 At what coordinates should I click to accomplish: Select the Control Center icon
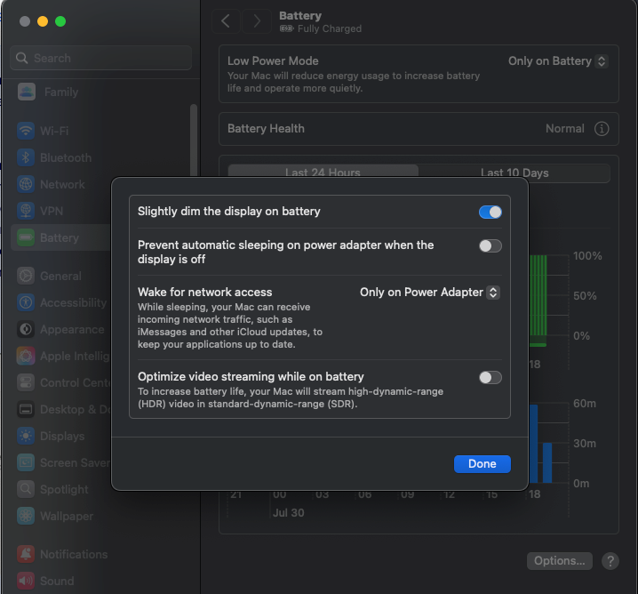[26, 382]
